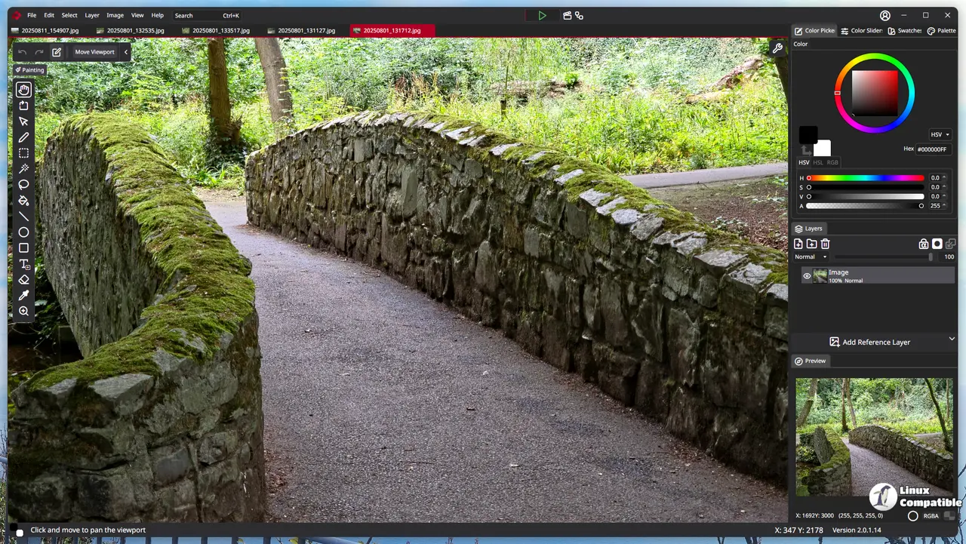Click the green run play button
This screenshot has height=544, width=966.
coord(542,15)
